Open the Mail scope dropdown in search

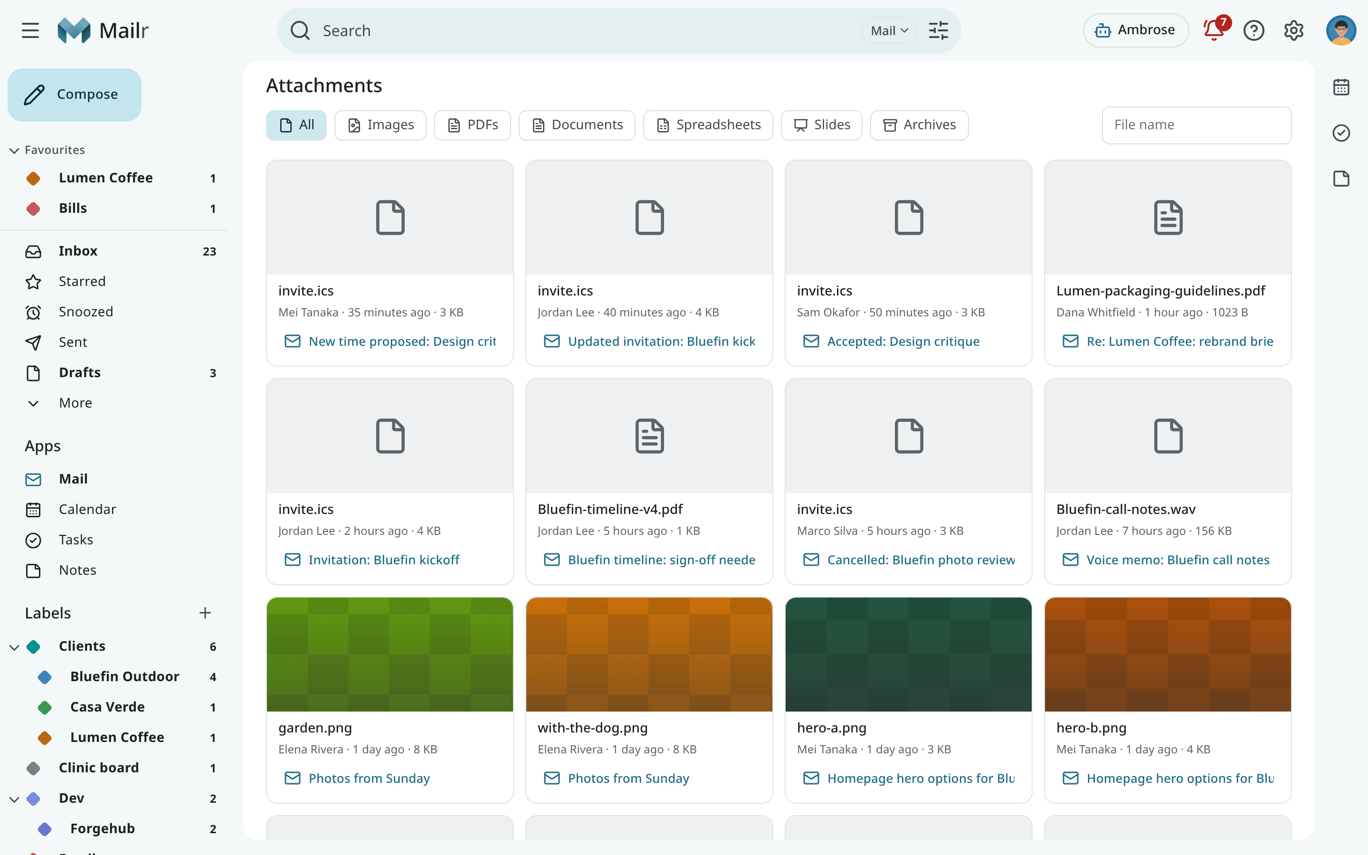(889, 30)
